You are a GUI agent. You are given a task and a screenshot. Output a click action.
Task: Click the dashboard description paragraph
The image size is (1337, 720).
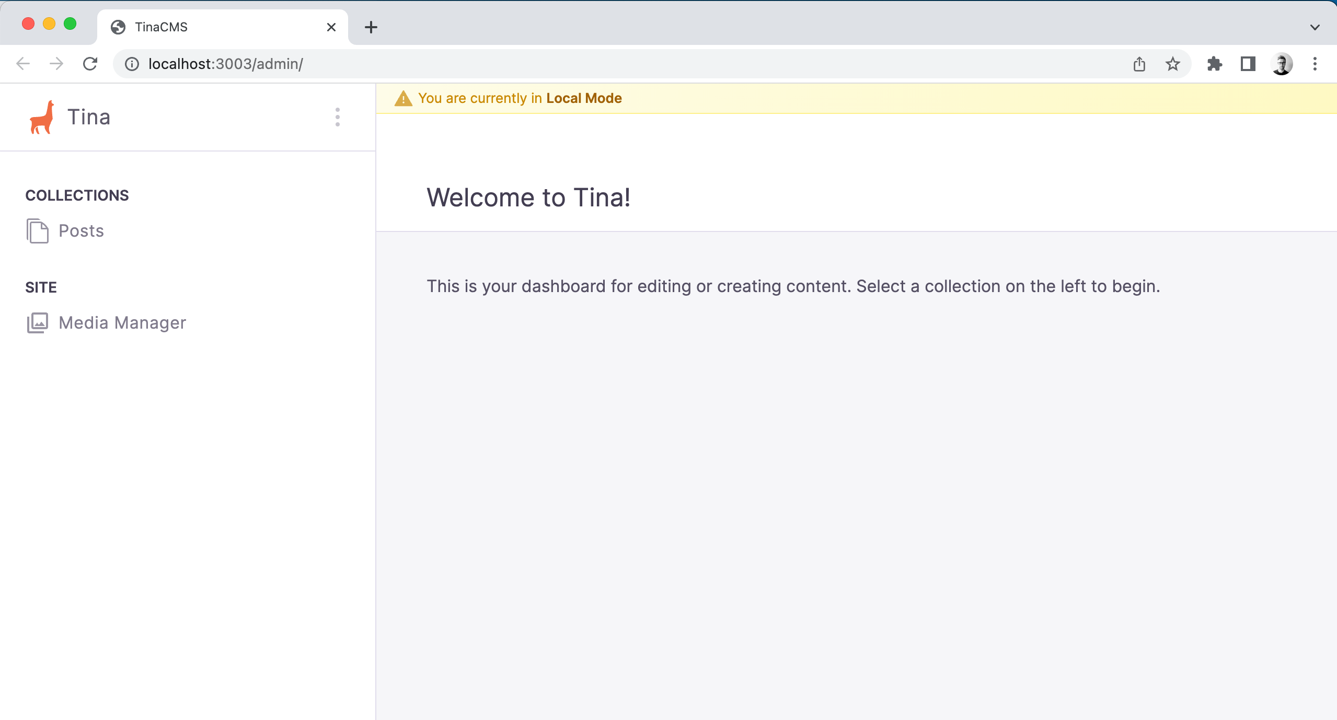pos(793,286)
